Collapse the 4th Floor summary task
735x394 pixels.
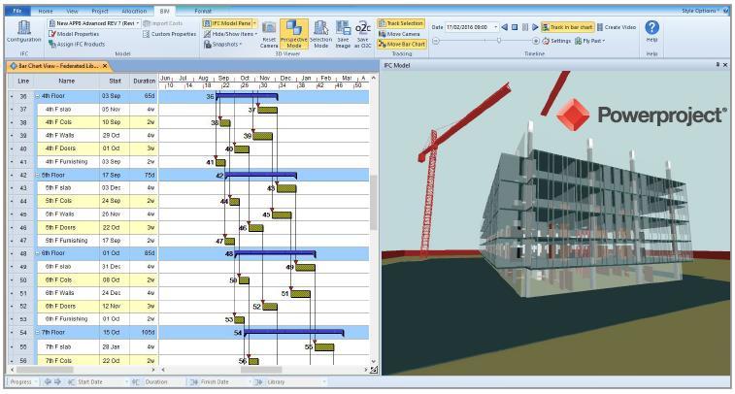point(38,96)
